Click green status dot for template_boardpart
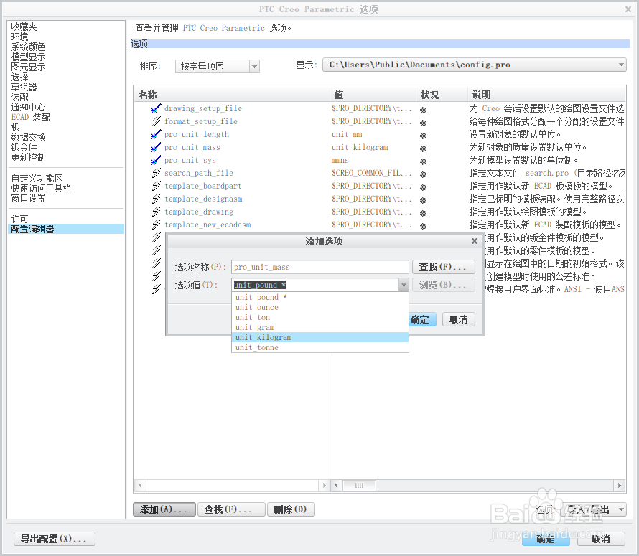639x556 pixels. click(424, 187)
